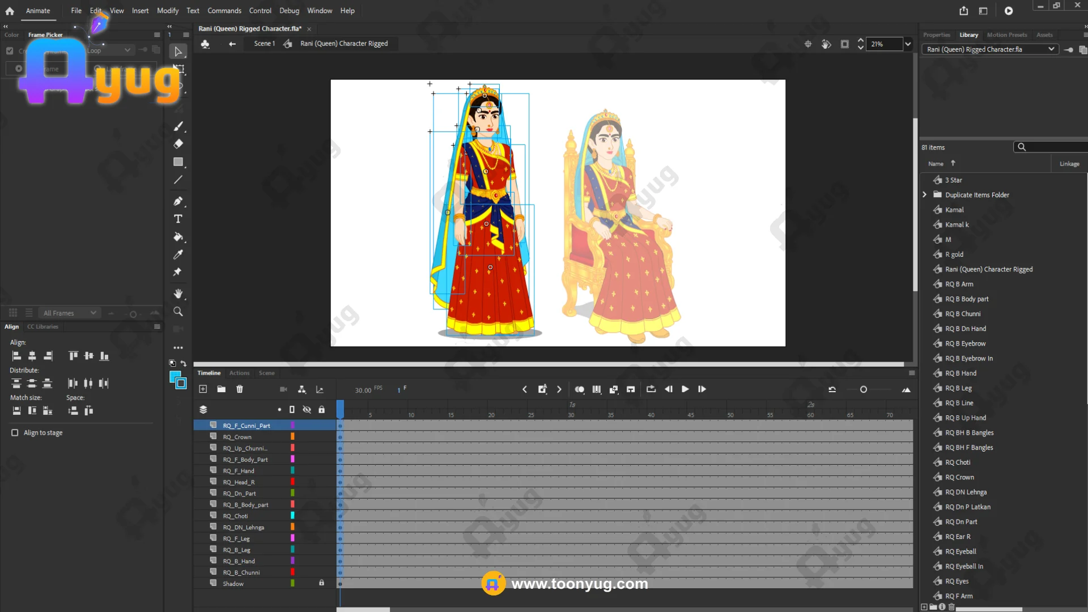Select the Eraser tool

coord(178,144)
